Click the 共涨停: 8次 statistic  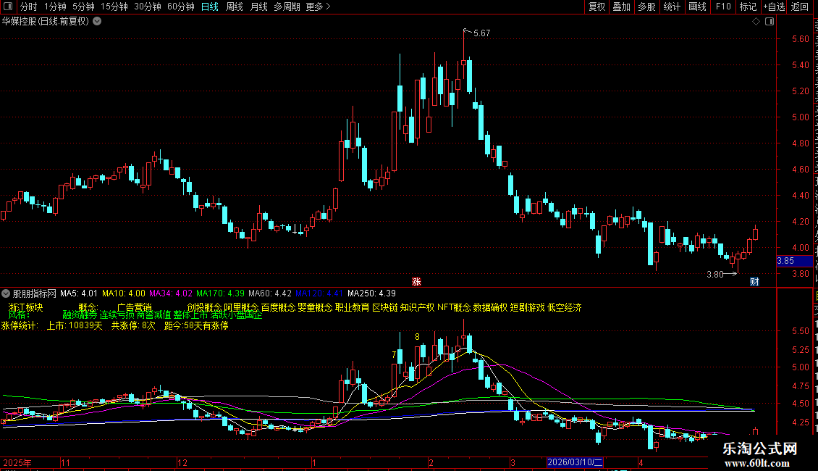133,325
